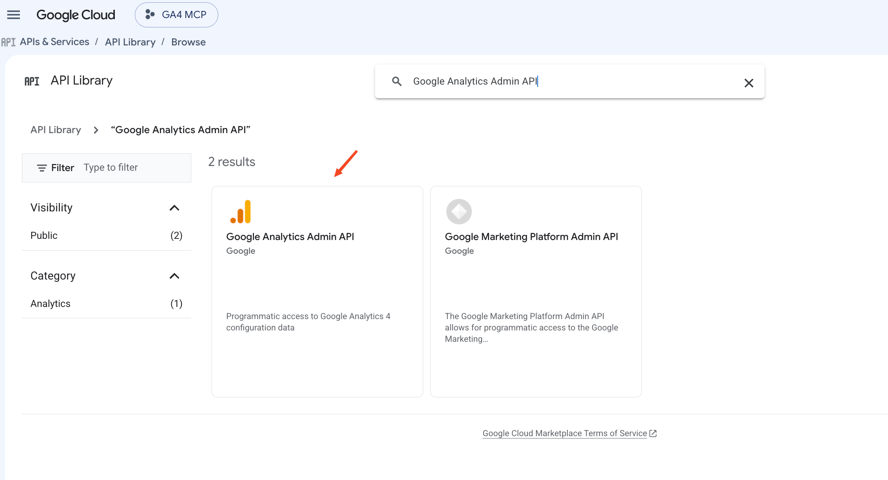Click the external link icon after Terms of Service
This screenshot has height=480, width=888.
tap(653, 433)
